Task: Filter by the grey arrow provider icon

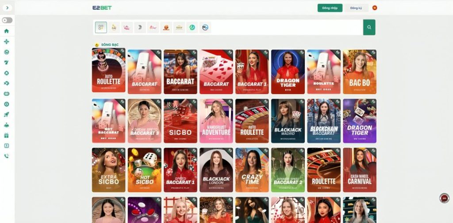Action: point(140,27)
